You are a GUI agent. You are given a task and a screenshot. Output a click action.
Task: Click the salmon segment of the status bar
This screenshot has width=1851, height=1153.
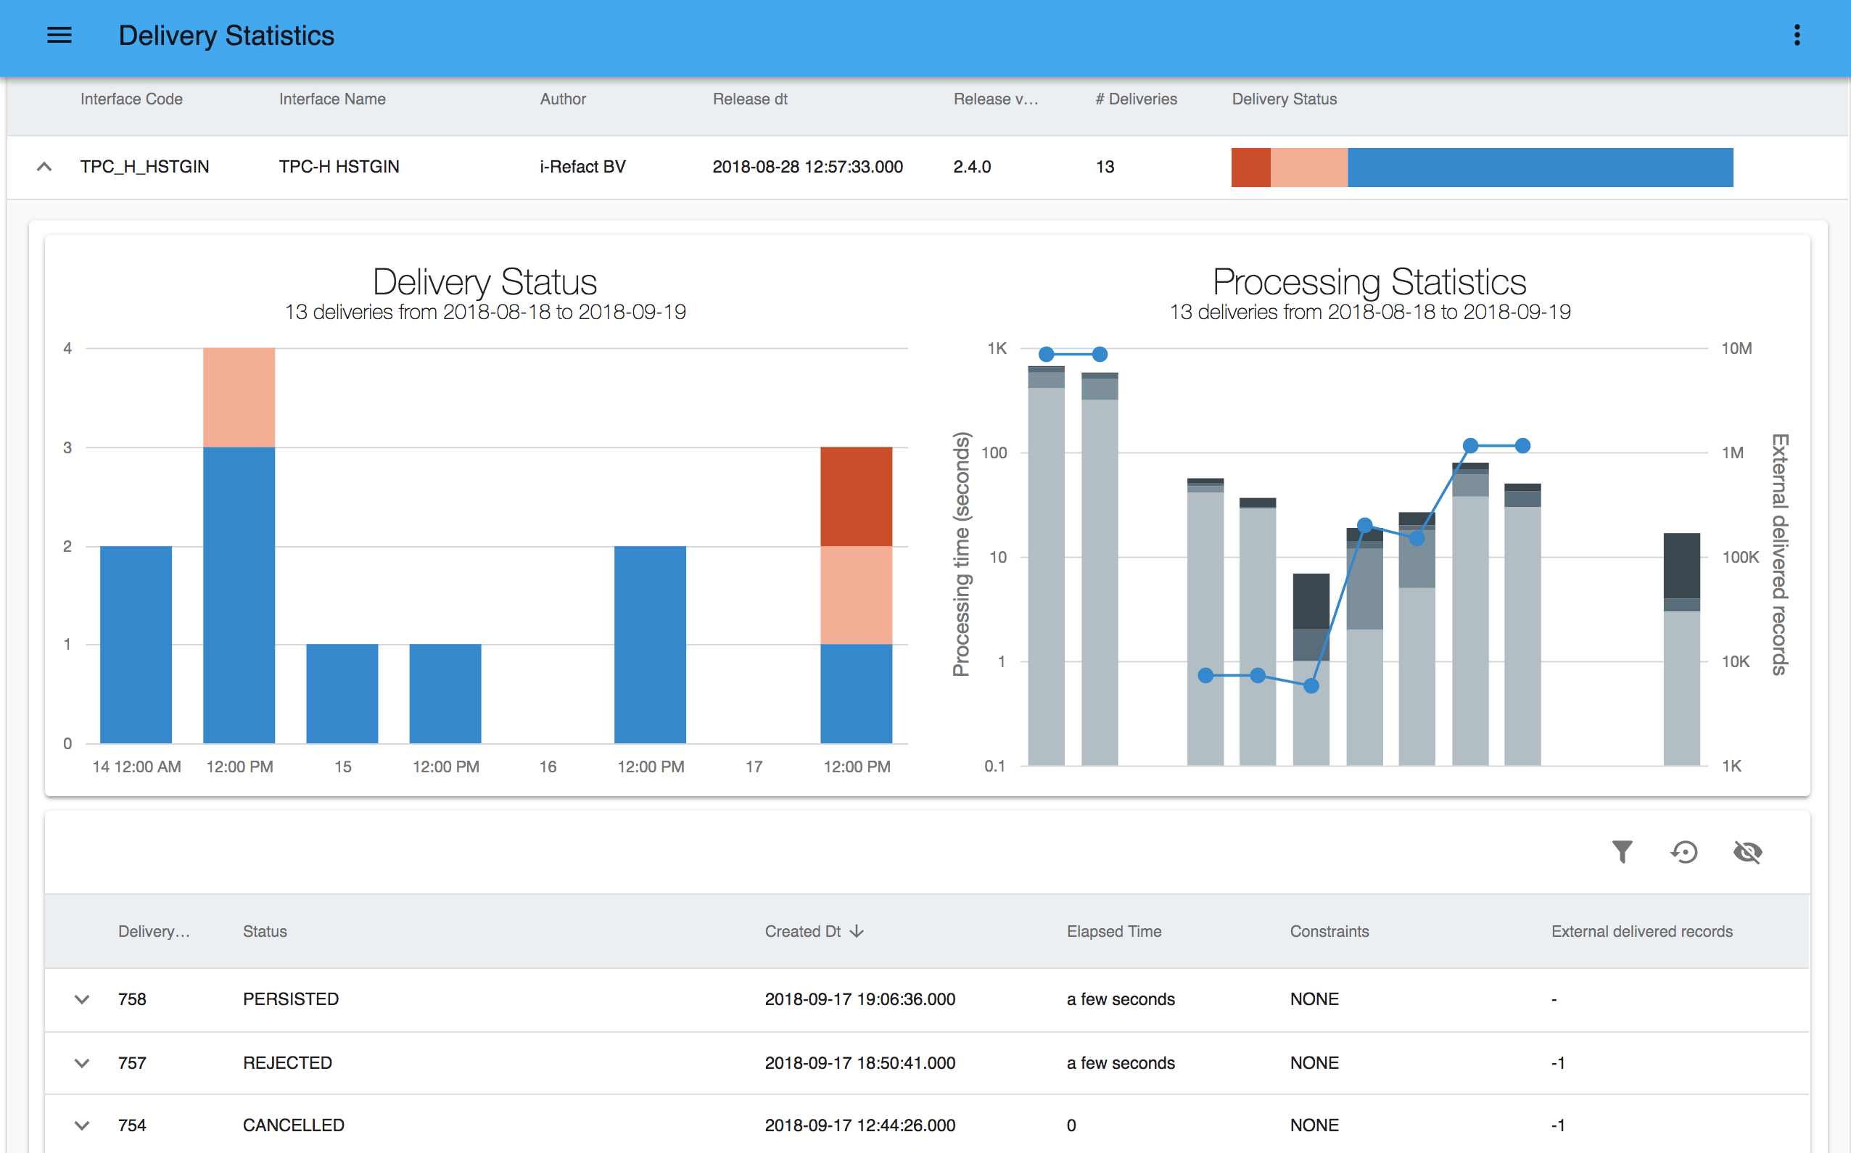[1308, 167]
